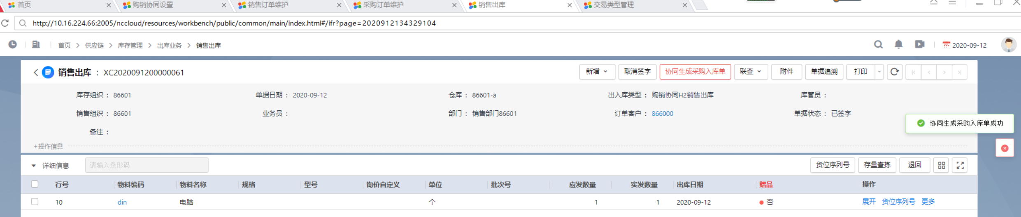This screenshot has width=1021, height=217.
Task: Expand the 打印 dropdown arrow
Action: pos(879,72)
